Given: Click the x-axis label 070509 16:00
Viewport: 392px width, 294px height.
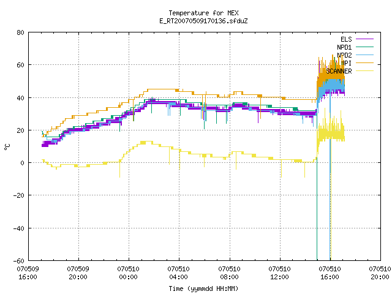Looking at the screenshot, I should 28,273.
